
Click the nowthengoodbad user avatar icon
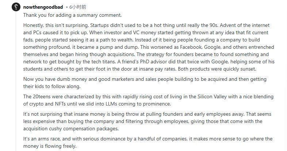tap(16, 7)
